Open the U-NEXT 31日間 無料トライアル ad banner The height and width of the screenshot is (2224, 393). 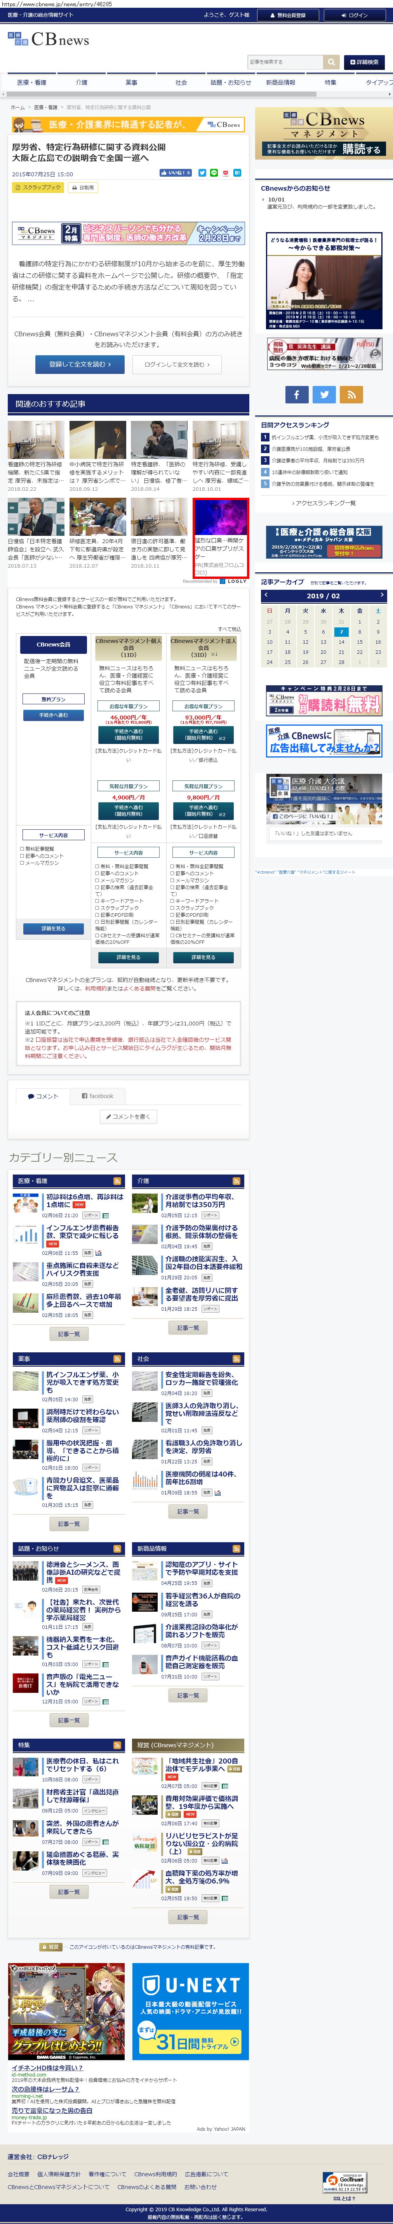click(190, 2011)
